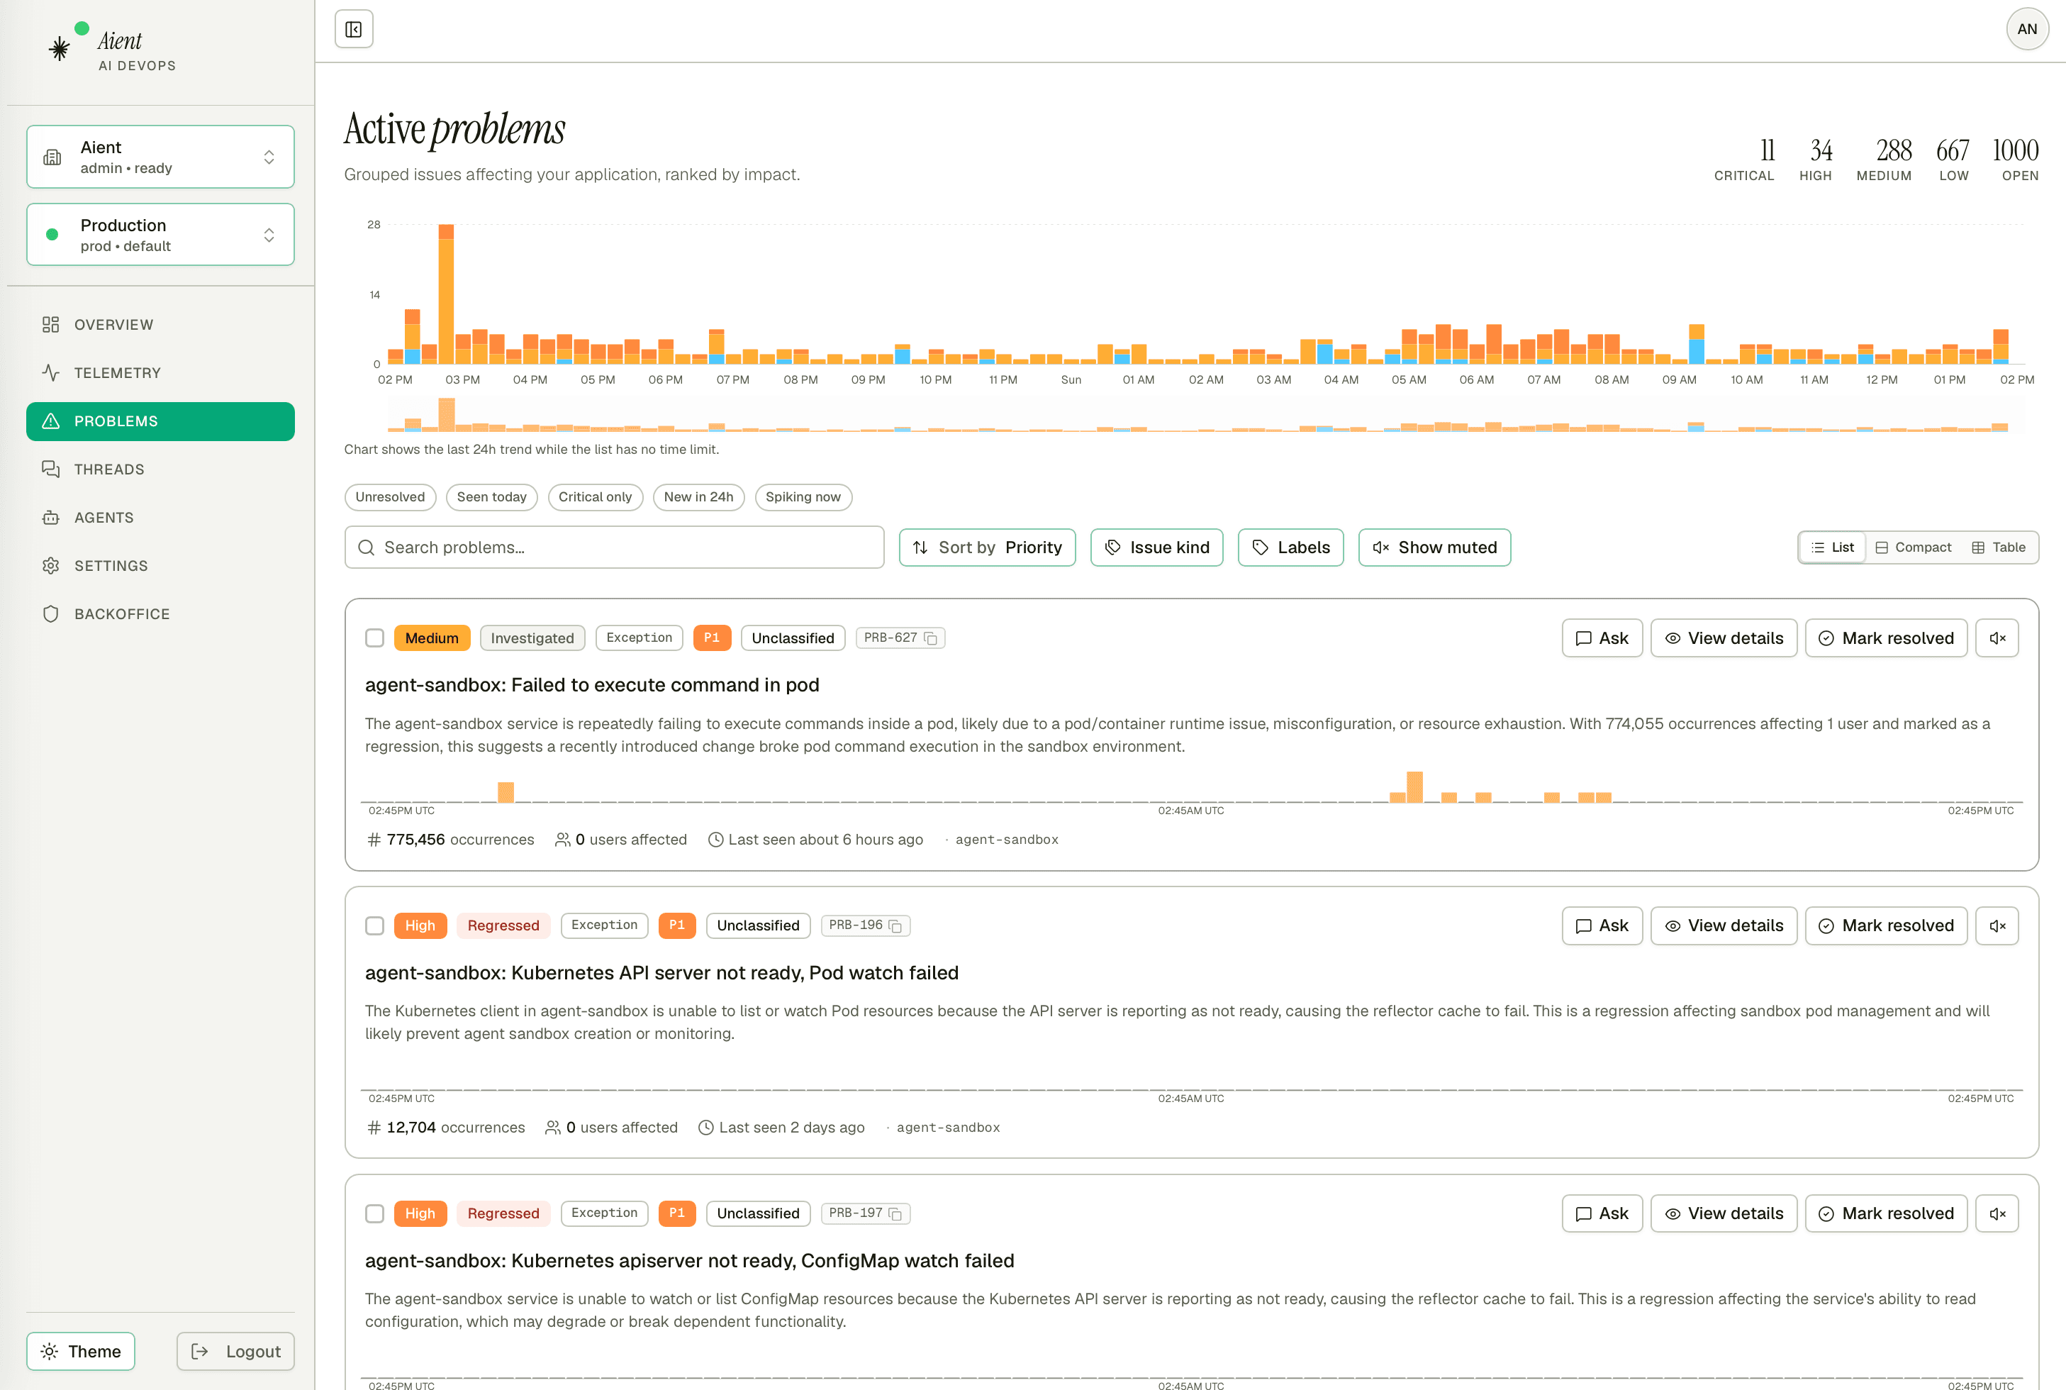The image size is (2066, 1390).
Task: Click the Threads chat bubble icon
Action: pyautogui.click(x=50, y=469)
